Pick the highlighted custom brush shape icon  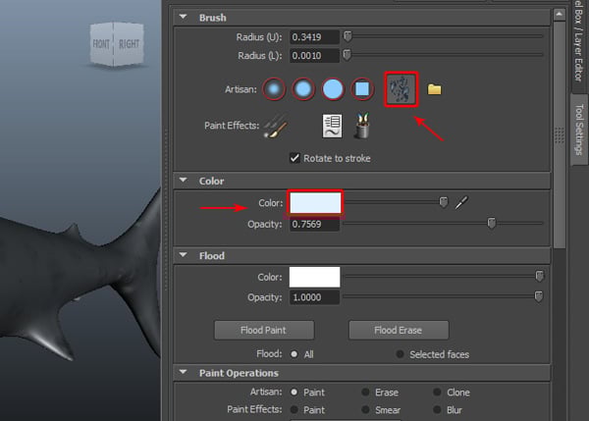point(401,89)
